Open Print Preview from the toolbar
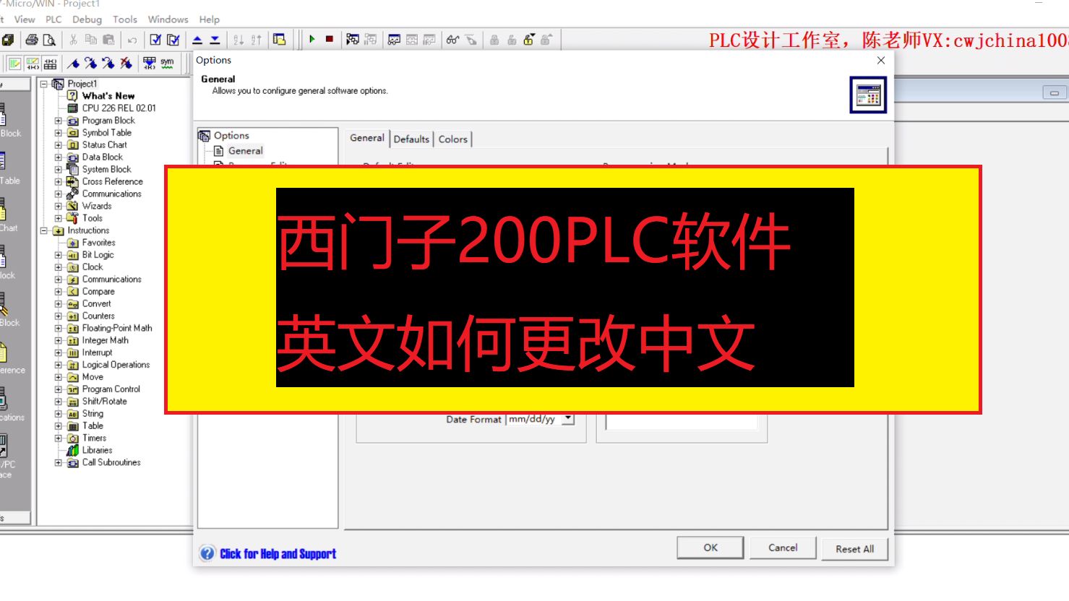The width and height of the screenshot is (1069, 601). click(x=49, y=40)
